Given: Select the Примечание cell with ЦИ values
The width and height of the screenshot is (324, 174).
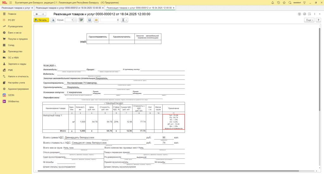Looking at the screenshot, I should point(174,122).
